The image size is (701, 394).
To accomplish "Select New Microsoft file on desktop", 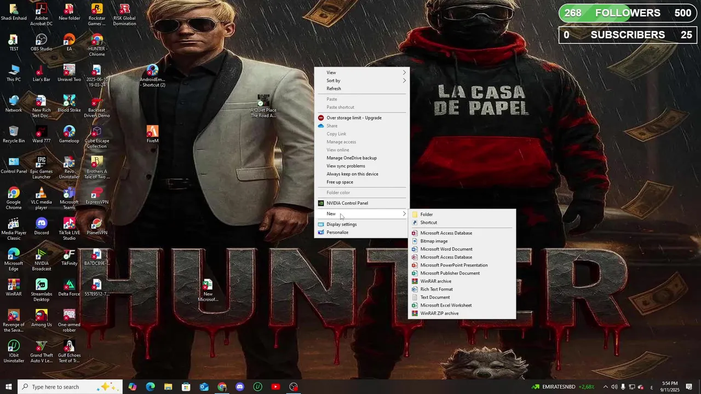I will [208, 291].
